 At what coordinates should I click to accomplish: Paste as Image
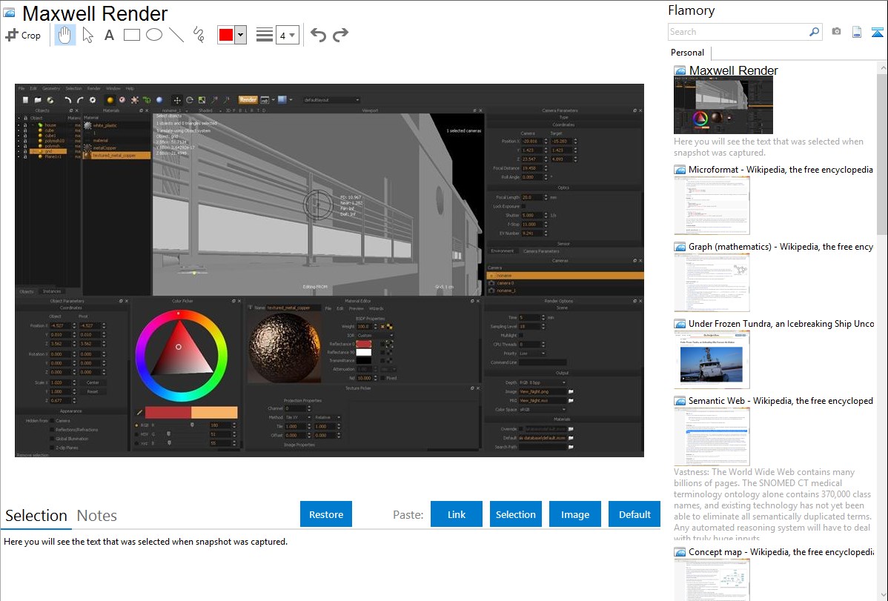pyautogui.click(x=574, y=514)
